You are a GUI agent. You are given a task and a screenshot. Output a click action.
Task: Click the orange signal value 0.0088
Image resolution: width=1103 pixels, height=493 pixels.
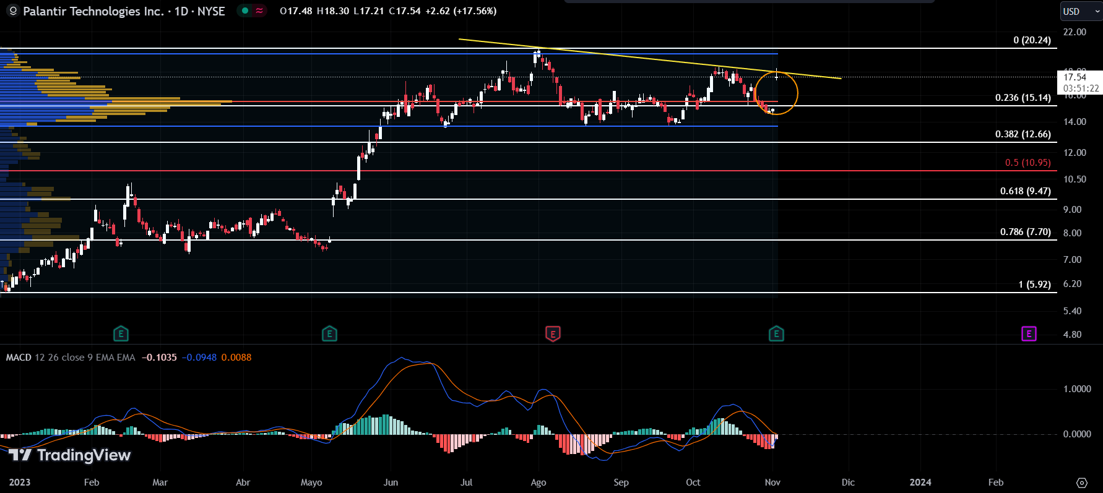236,358
